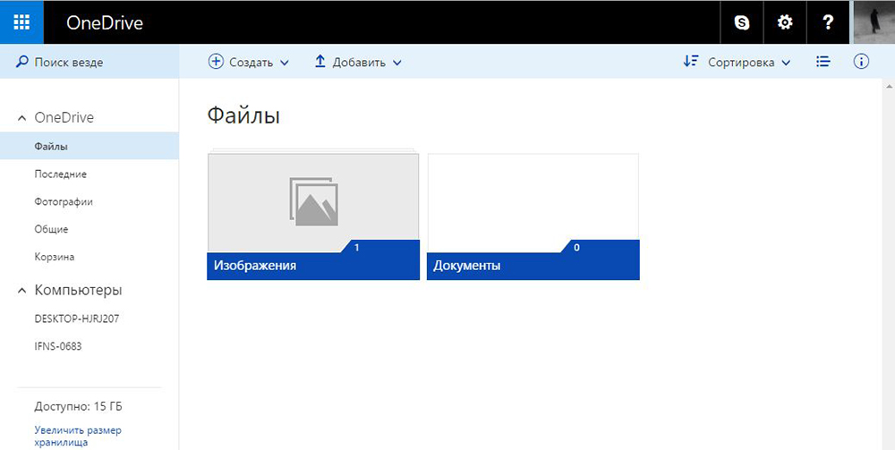
Task: Type in the Поиск везде search field
Action: (x=98, y=63)
